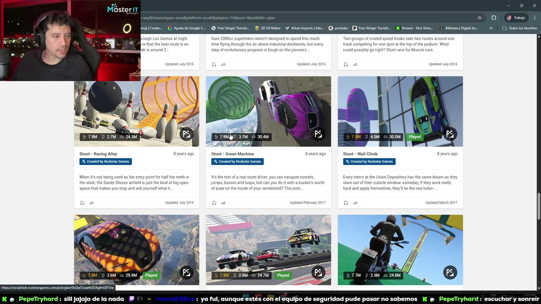541x304 pixels.
Task: Click the 24.8M plays count on motorbike card
Action: point(392,275)
